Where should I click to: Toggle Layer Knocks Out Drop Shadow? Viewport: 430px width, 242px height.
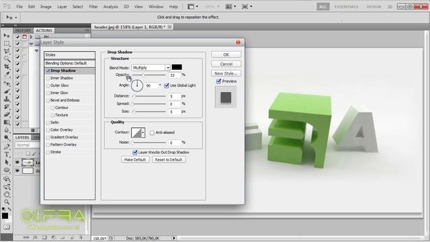pos(134,153)
